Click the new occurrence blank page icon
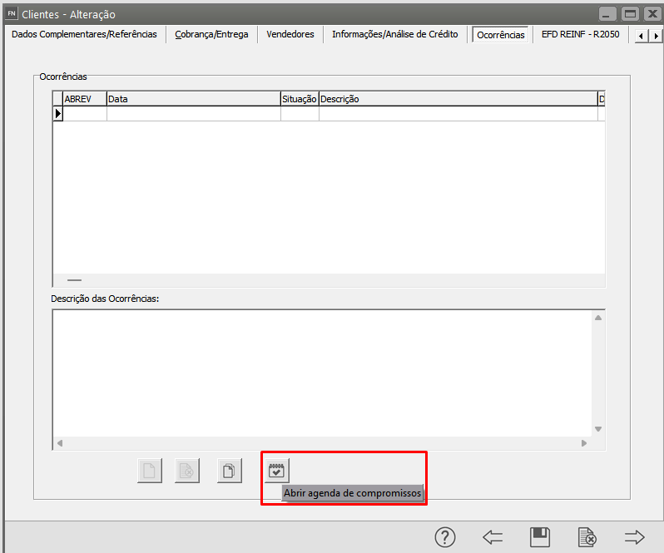Image resolution: width=664 pixels, height=553 pixels. point(149,471)
